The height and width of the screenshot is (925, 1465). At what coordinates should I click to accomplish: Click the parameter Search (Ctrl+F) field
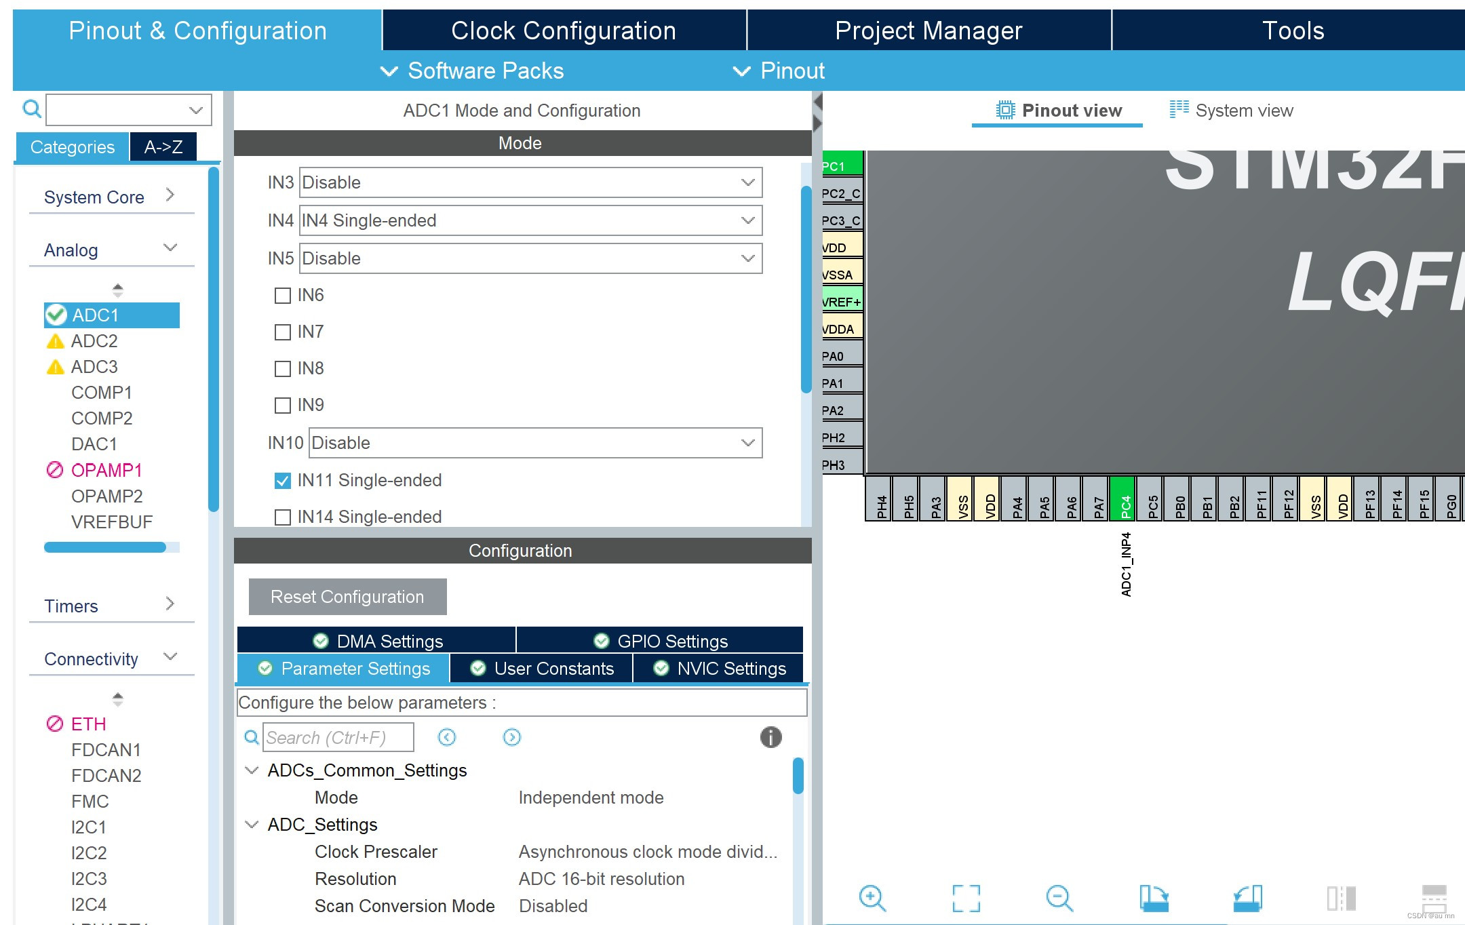point(338,737)
